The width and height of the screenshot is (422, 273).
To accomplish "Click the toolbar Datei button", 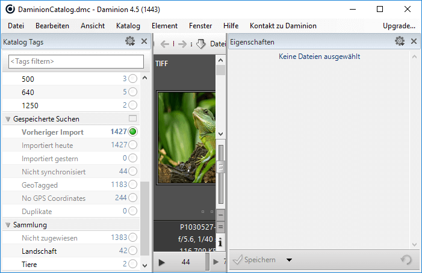I will 217,44.
